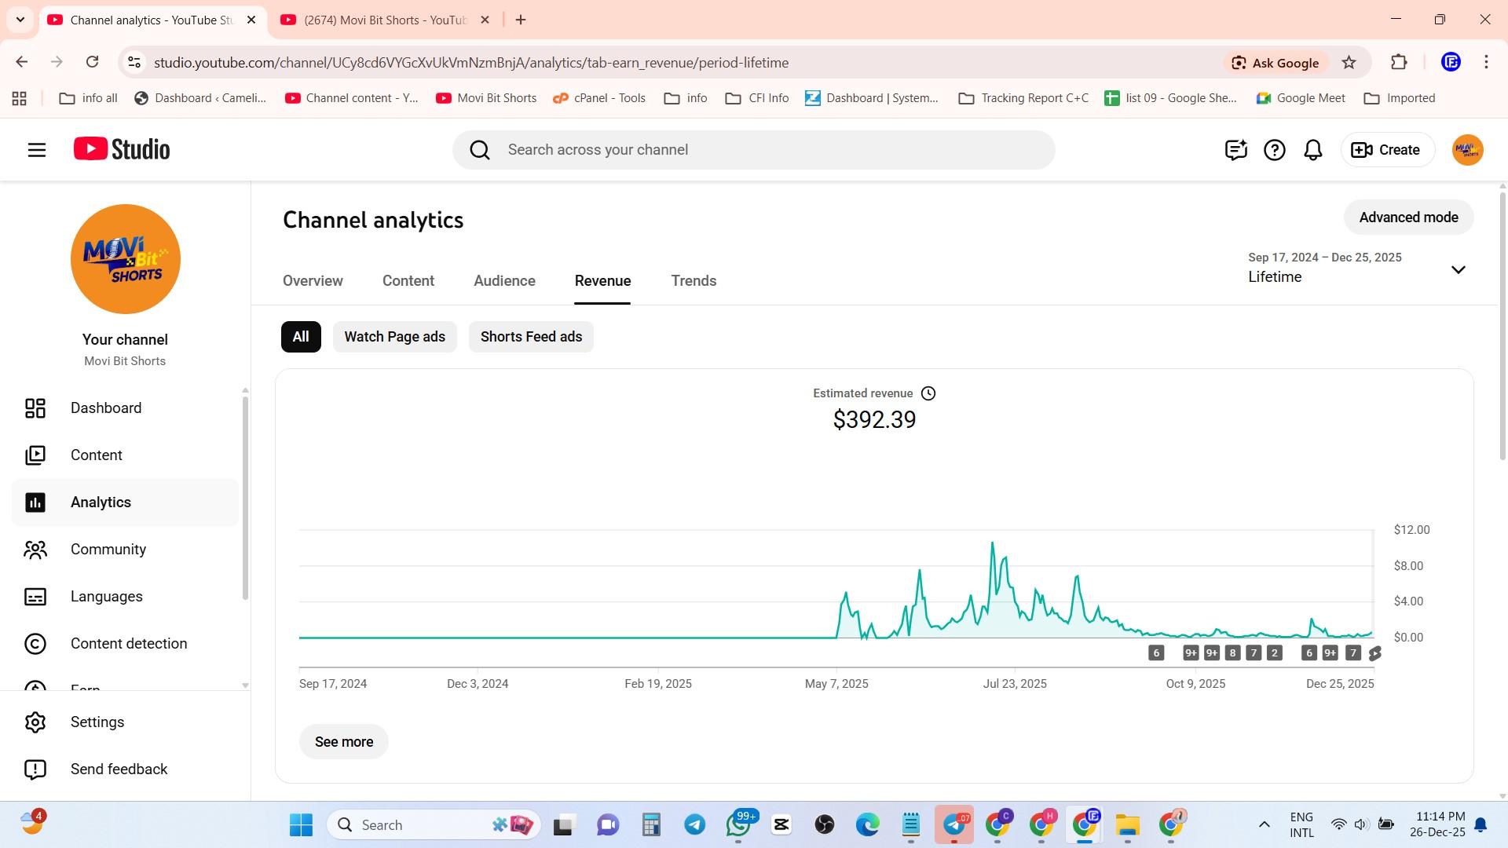
Task: Open Content detection in sidebar
Action: click(x=129, y=644)
